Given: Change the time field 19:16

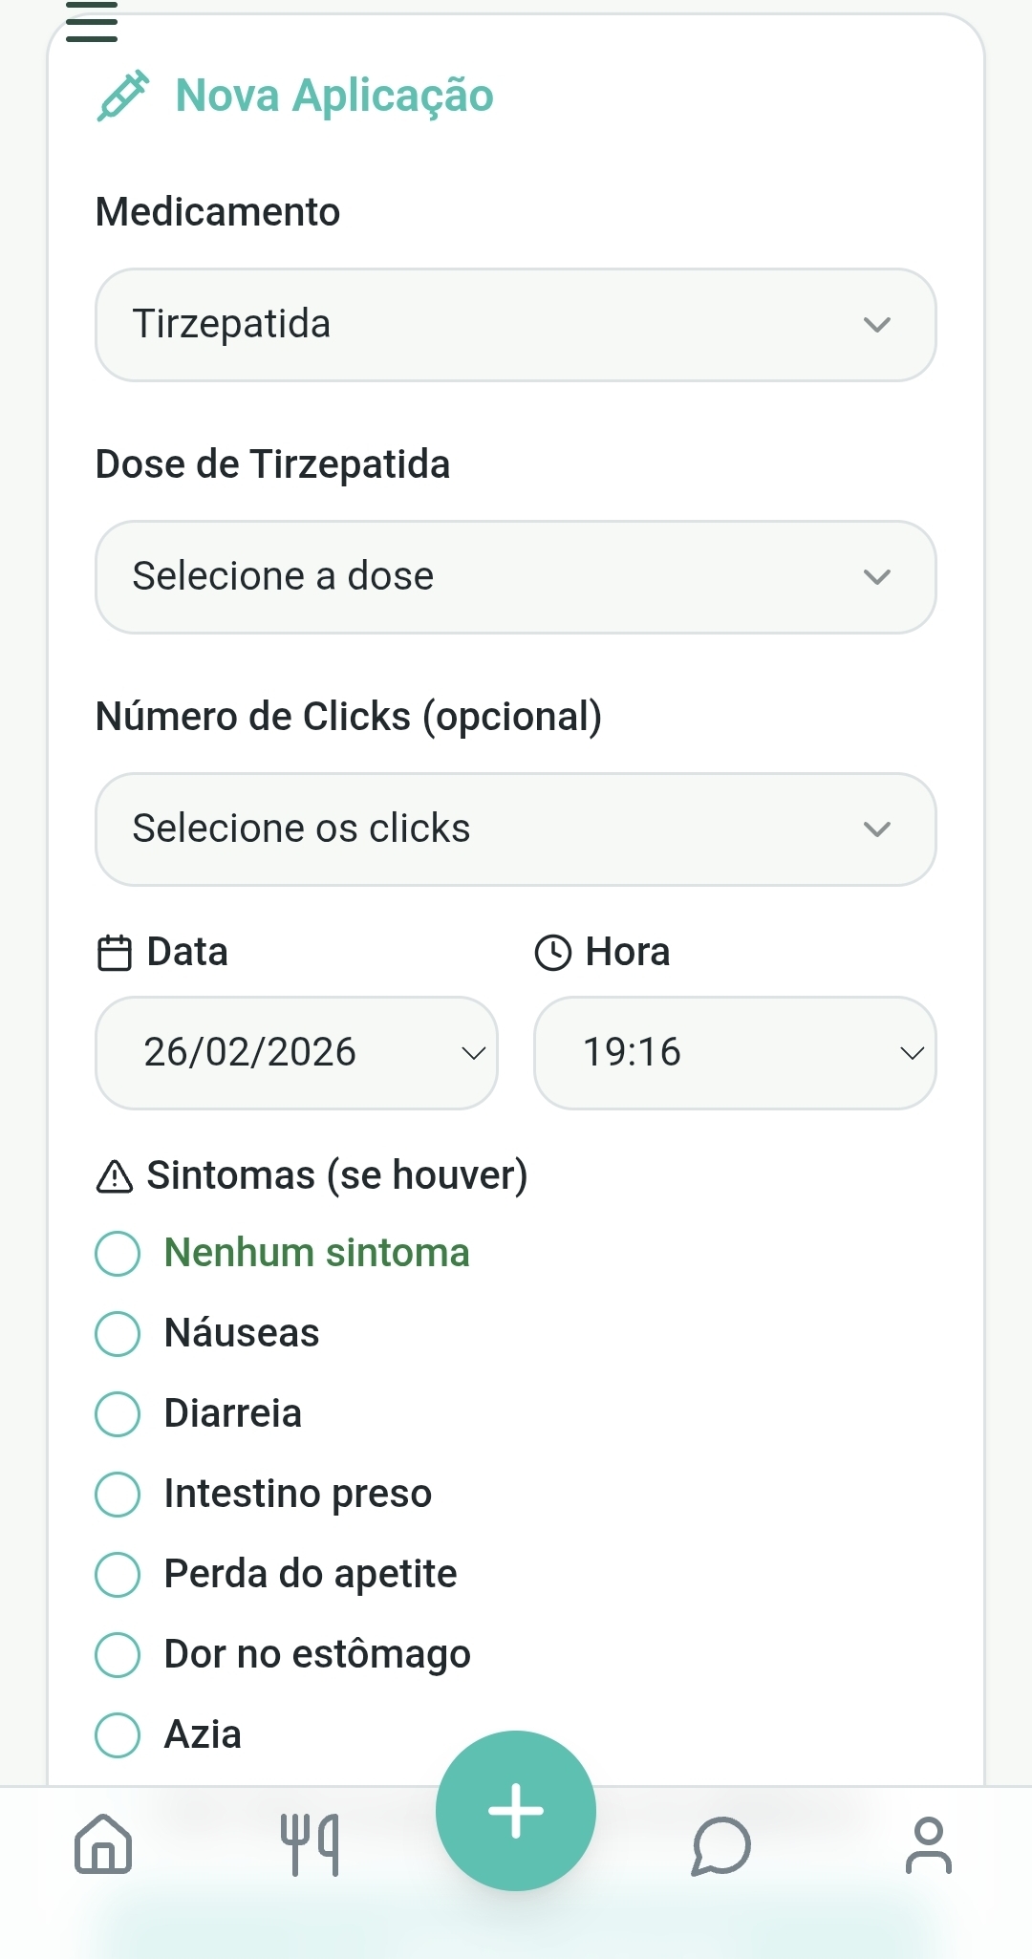Looking at the screenshot, I should point(735,1053).
